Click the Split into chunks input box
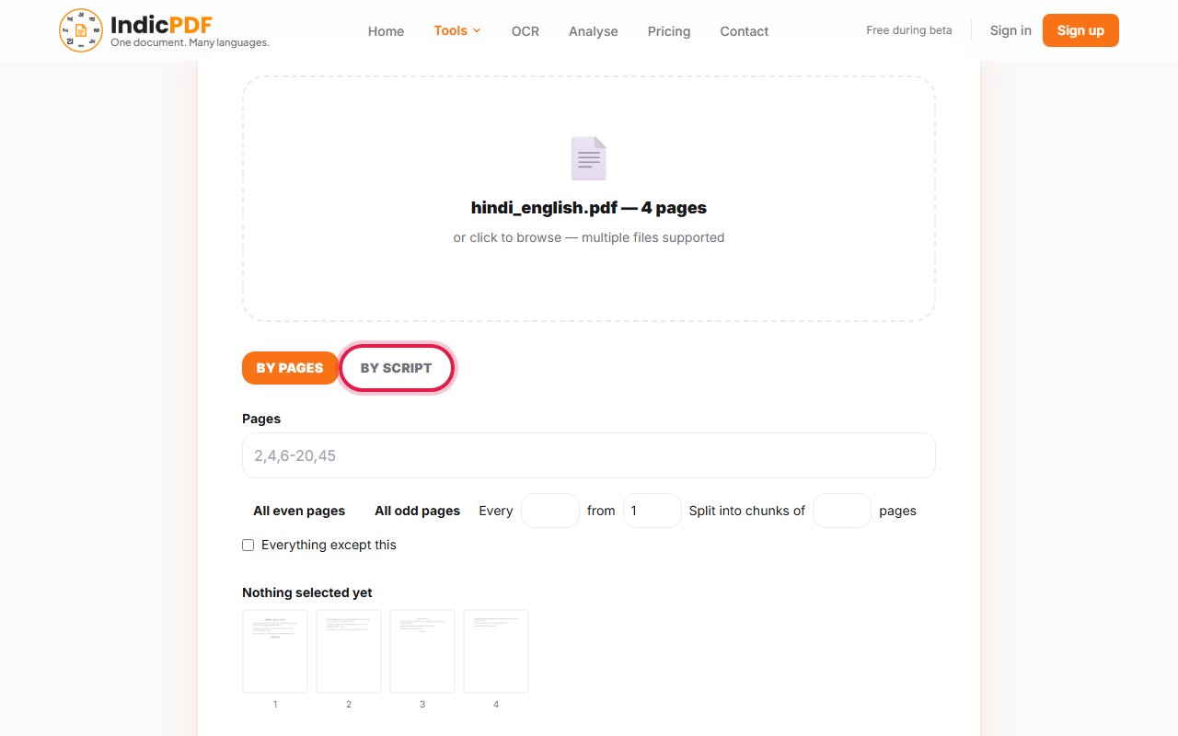 [842, 511]
